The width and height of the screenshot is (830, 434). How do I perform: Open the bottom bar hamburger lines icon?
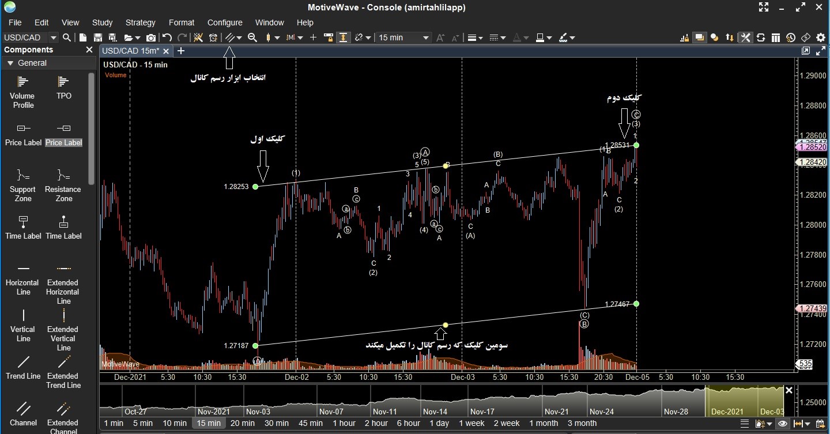coord(745,424)
